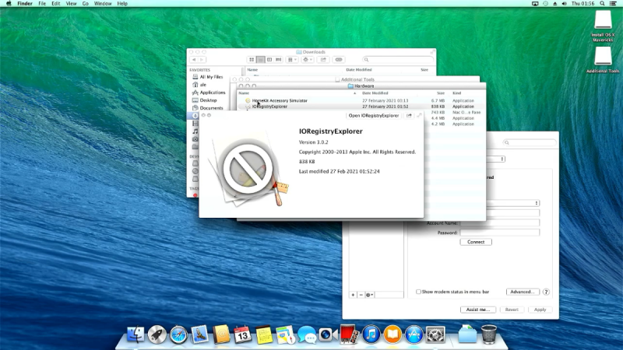Click the Password input field

499,232
